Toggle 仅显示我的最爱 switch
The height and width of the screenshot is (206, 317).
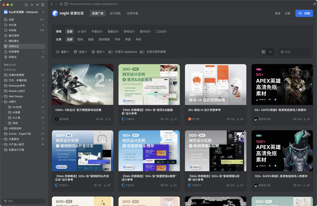pos(142,52)
